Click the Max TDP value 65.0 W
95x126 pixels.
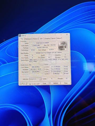click(53, 45)
